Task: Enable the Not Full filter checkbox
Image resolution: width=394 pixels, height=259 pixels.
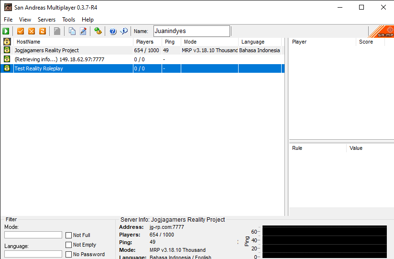Action: tap(68, 235)
